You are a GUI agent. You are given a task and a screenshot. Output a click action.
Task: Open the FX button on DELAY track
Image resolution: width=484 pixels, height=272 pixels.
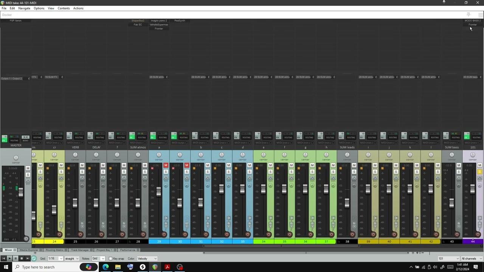click(x=90, y=136)
